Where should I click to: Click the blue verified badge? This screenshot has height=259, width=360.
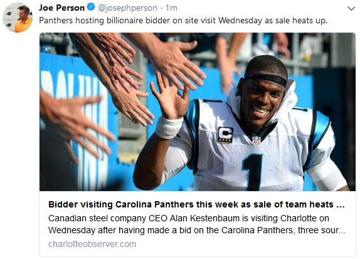(91, 7)
